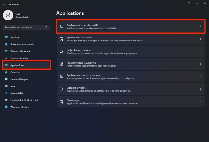The image size is (209, 142).
Task: Expand Applications par défaut chevron arrow
Action: (x=200, y=39)
